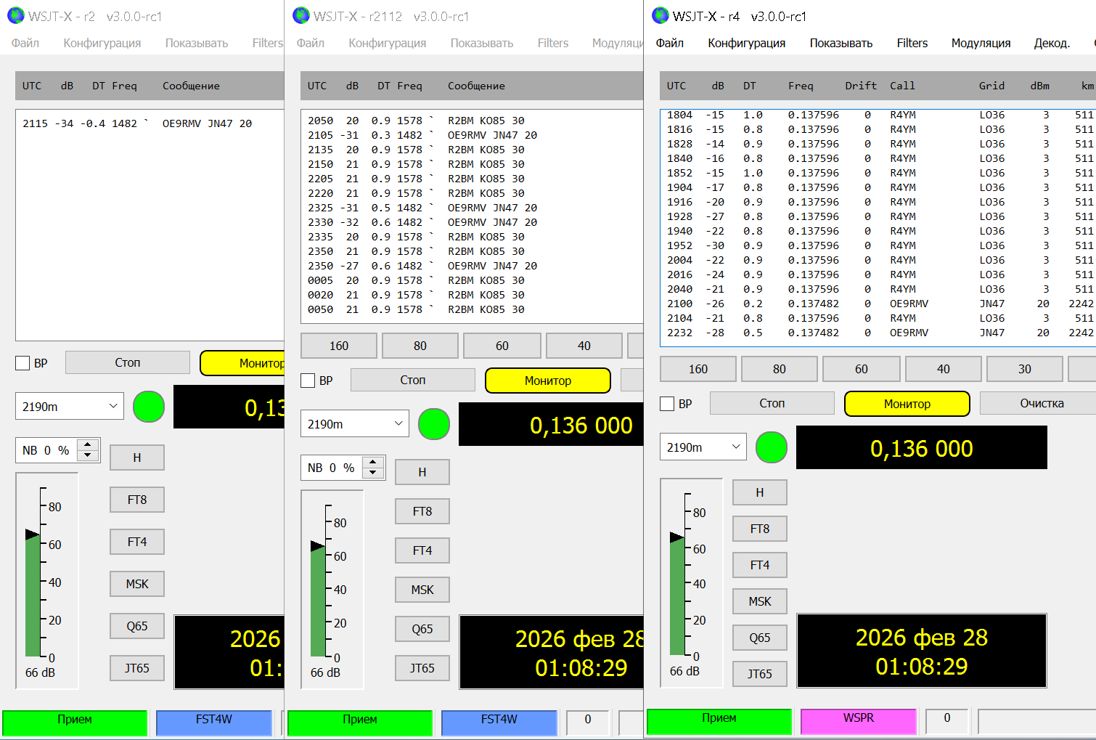Switch to FT8 mode in r2 window
The height and width of the screenshot is (740, 1096).
pos(136,500)
